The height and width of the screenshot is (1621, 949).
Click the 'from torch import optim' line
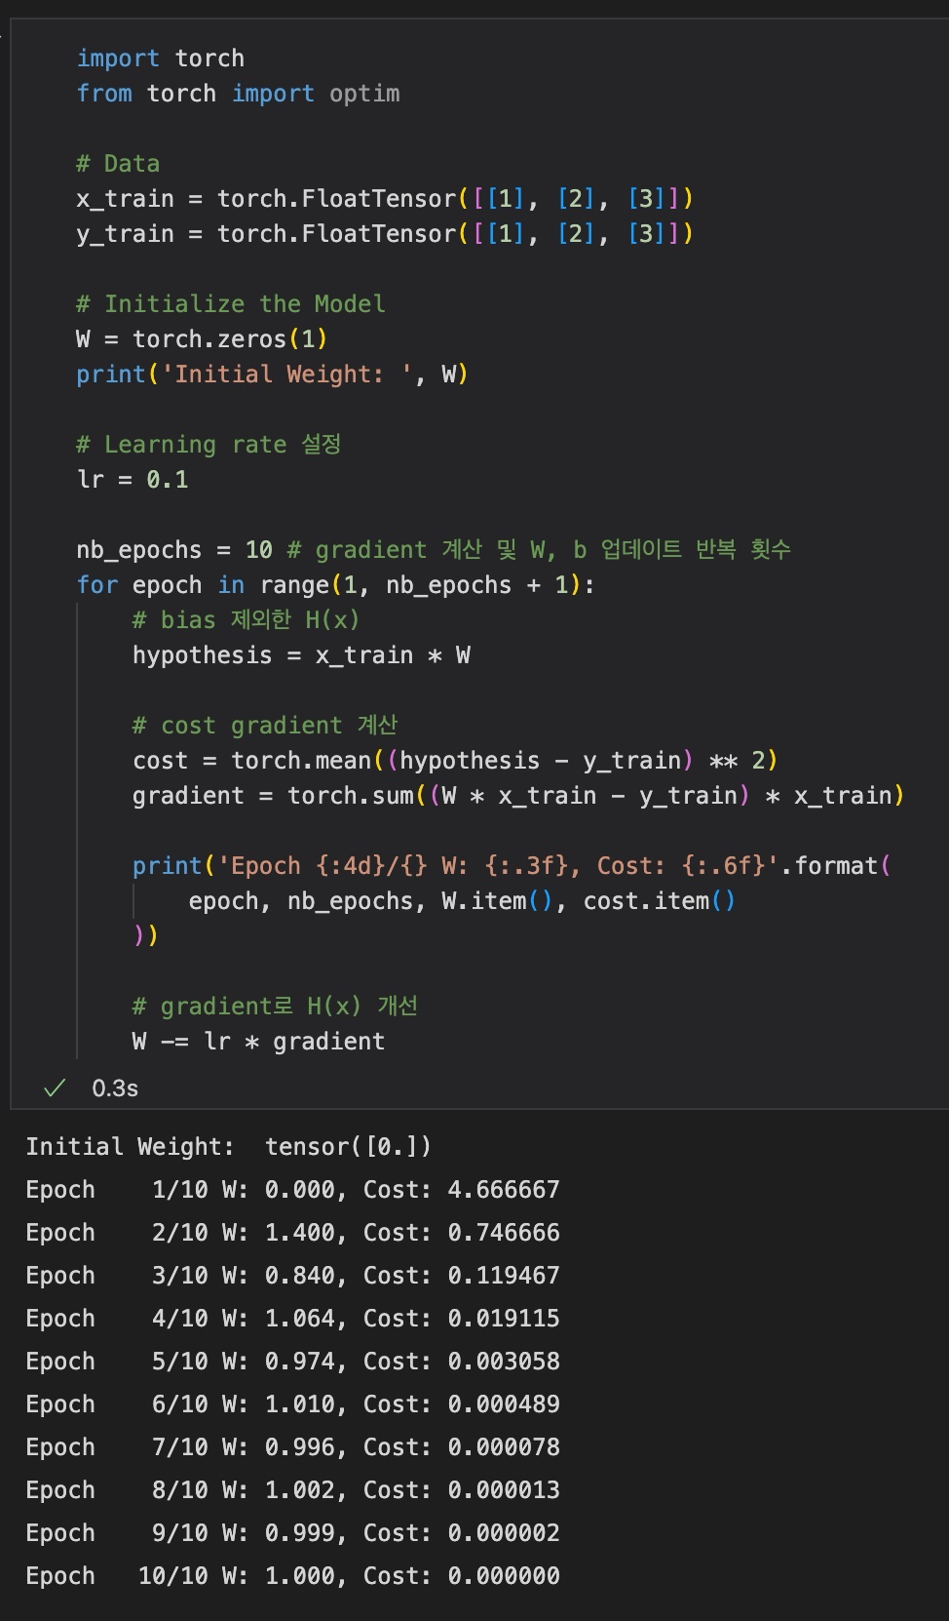coord(238,94)
